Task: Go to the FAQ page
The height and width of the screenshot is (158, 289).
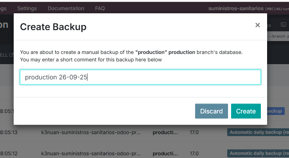Action: (100, 8)
